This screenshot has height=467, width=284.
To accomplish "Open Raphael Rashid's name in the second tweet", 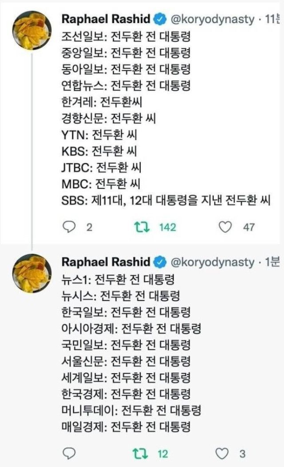I will pos(106,262).
